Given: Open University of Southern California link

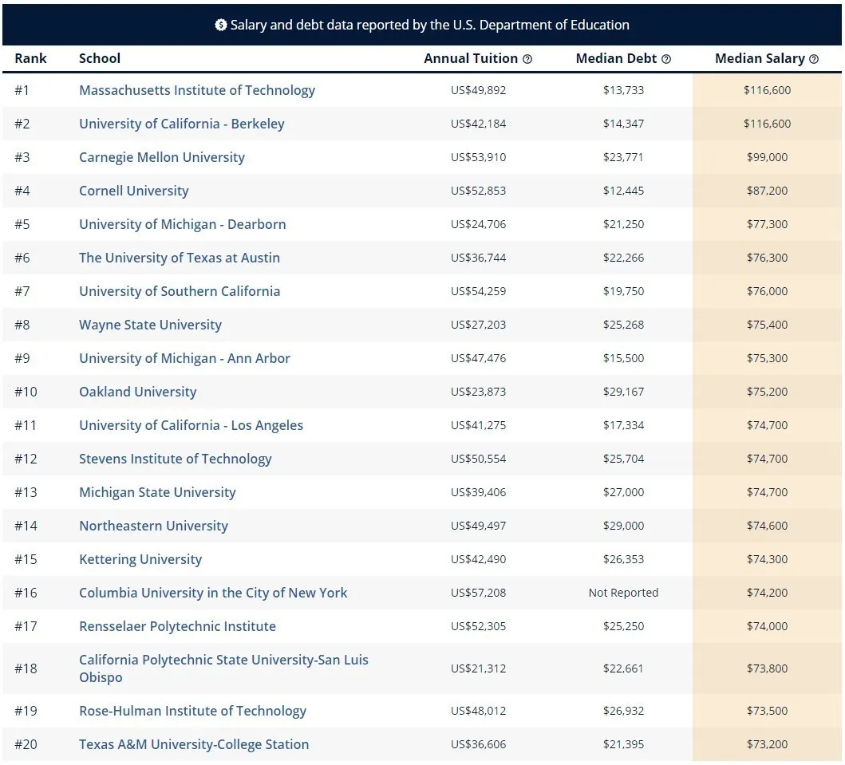Looking at the screenshot, I should click(x=179, y=291).
